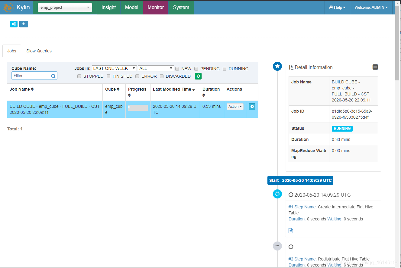Image resolution: width=401 pixels, height=268 pixels.
Task: Click the progress bar of emp_cube job
Action: click(x=138, y=108)
